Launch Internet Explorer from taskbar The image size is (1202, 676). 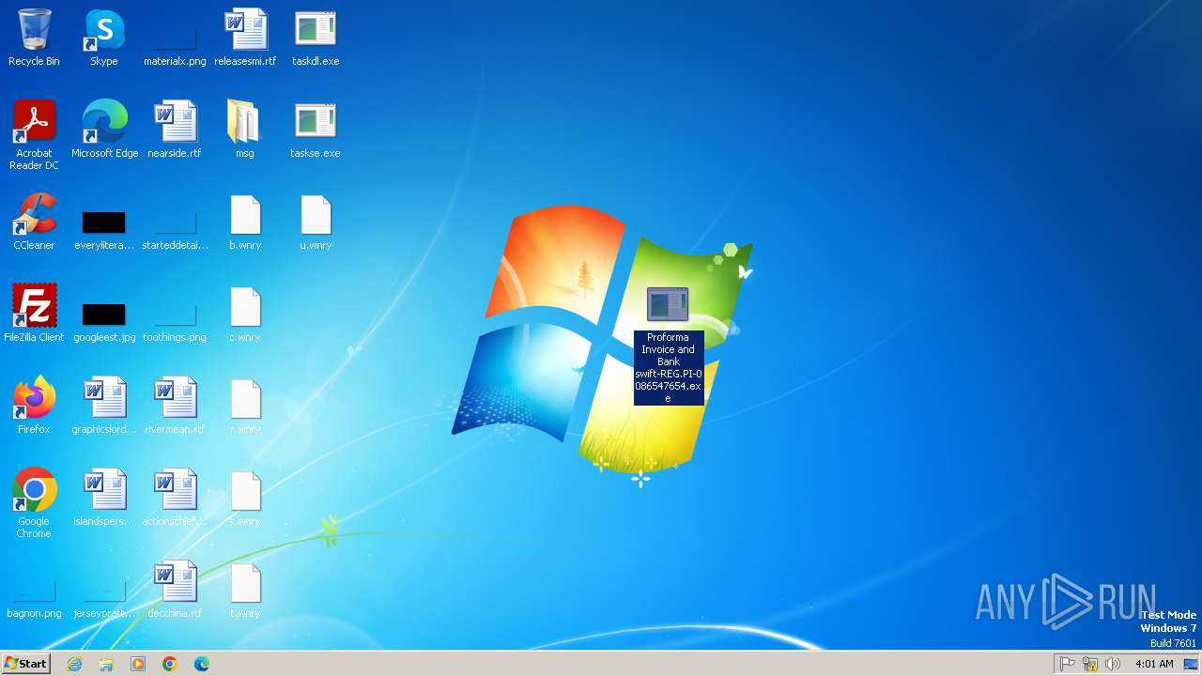pyautogui.click(x=75, y=664)
